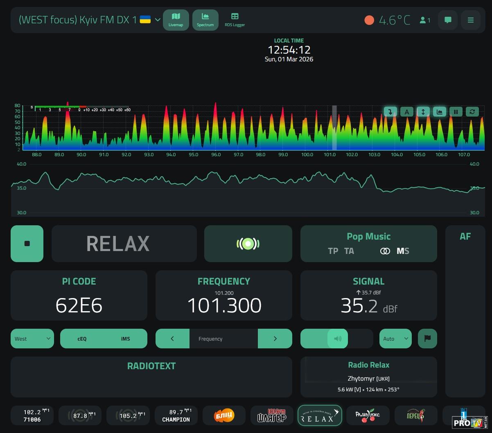Screen dimensions: 492x433
Task: Toggle the iMS filter
Action: tap(125, 339)
